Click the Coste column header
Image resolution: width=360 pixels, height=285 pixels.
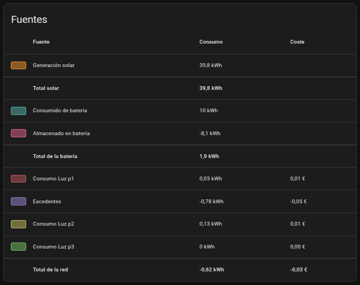[297, 42]
